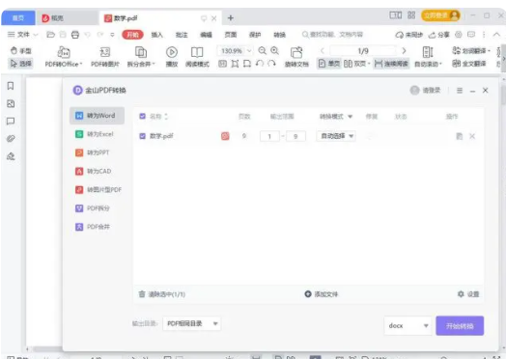Switch to the 页面 ribbon tab

(231, 35)
